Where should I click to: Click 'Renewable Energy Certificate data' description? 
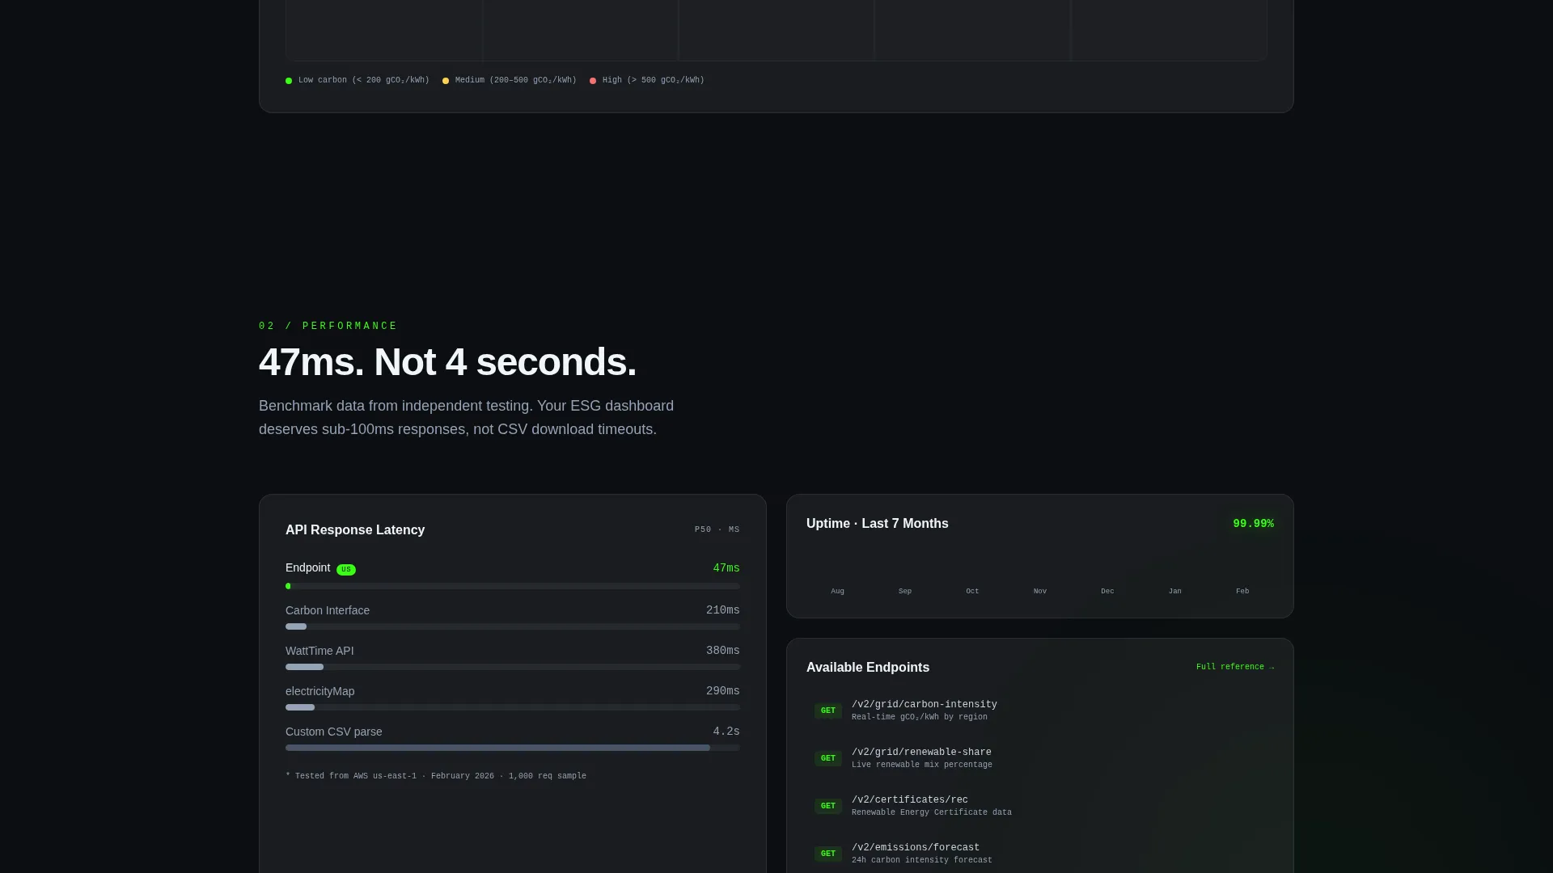[932, 812]
